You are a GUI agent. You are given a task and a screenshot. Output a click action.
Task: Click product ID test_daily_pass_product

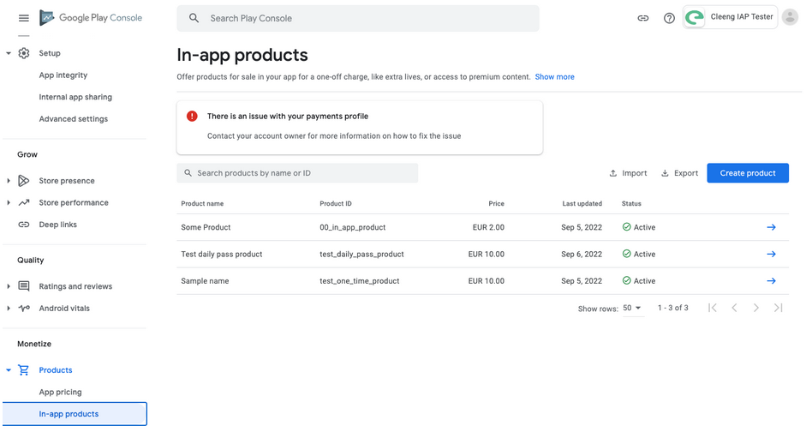361,254
